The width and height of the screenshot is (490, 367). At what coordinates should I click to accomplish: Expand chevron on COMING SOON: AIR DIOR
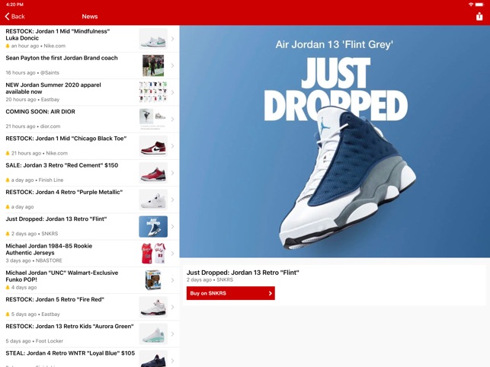click(x=172, y=119)
